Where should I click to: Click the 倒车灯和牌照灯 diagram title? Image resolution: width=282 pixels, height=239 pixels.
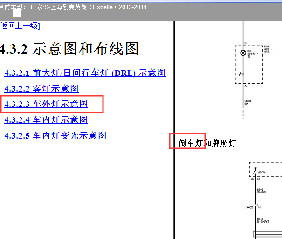pos(207,143)
